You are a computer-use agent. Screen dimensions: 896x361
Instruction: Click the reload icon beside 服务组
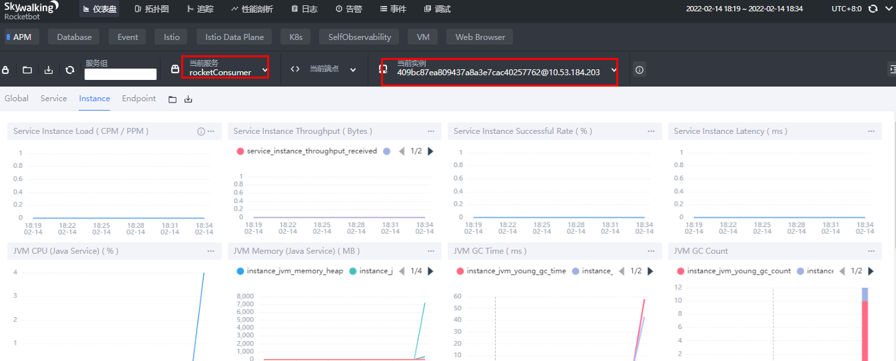(70, 69)
